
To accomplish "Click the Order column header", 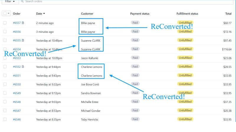I will (17, 13).
